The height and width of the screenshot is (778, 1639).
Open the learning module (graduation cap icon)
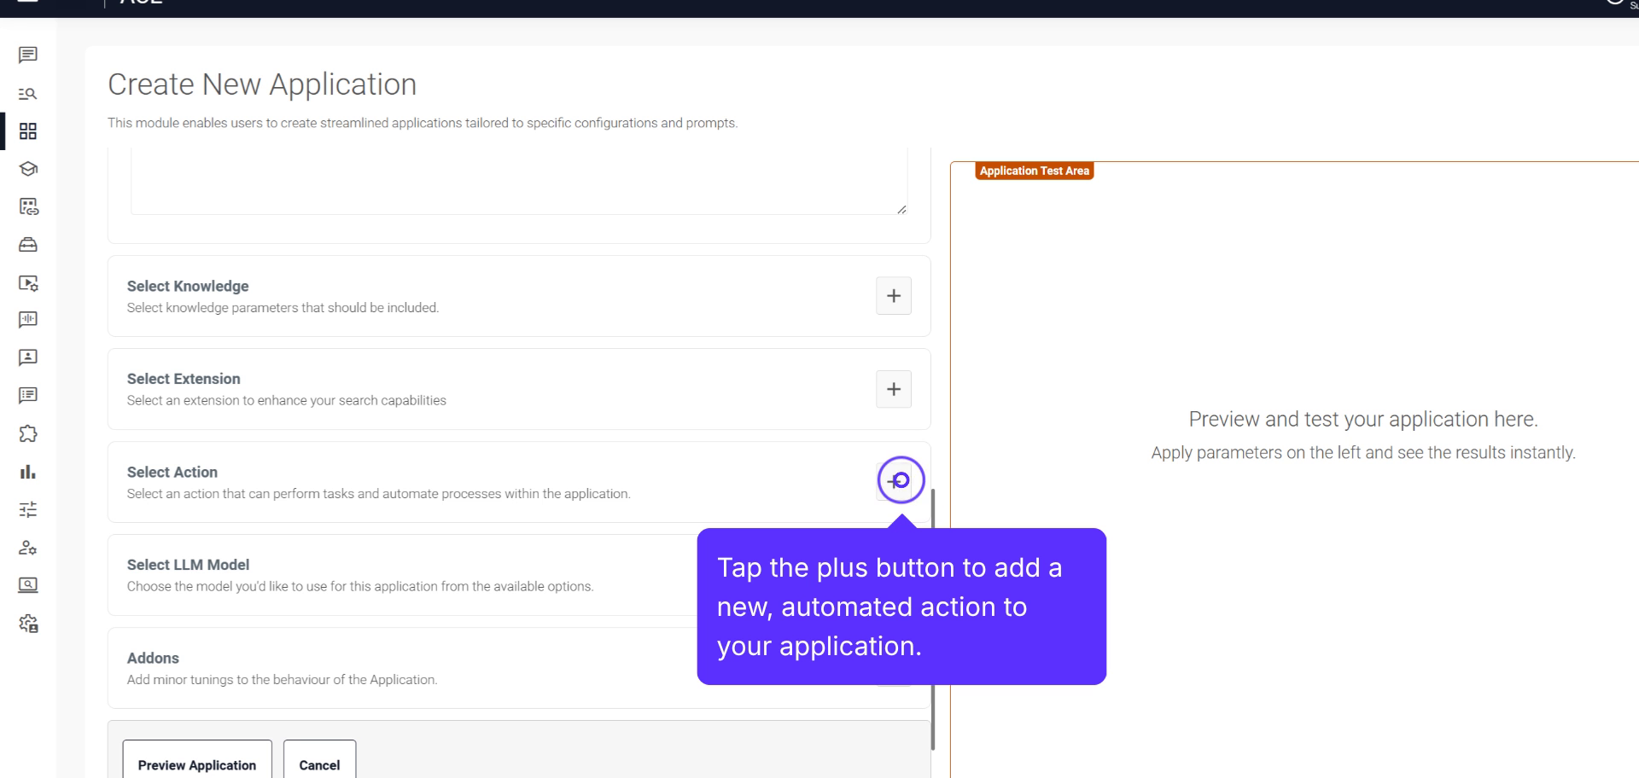pyautogui.click(x=28, y=169)
